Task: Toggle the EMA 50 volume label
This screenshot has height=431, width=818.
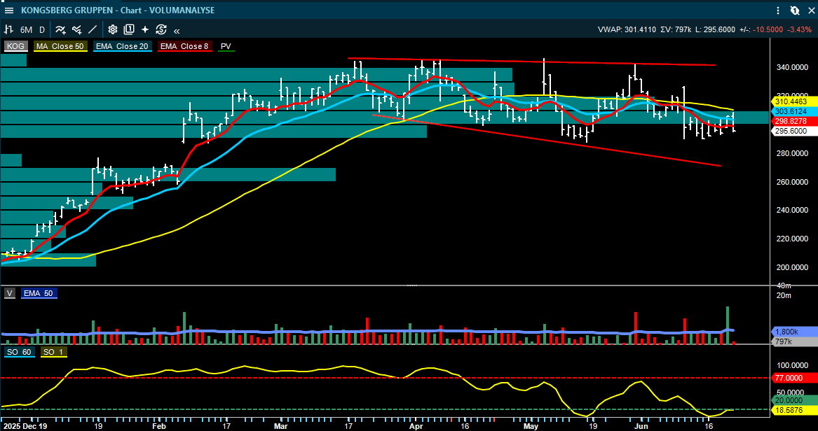Action: [39, 293]
